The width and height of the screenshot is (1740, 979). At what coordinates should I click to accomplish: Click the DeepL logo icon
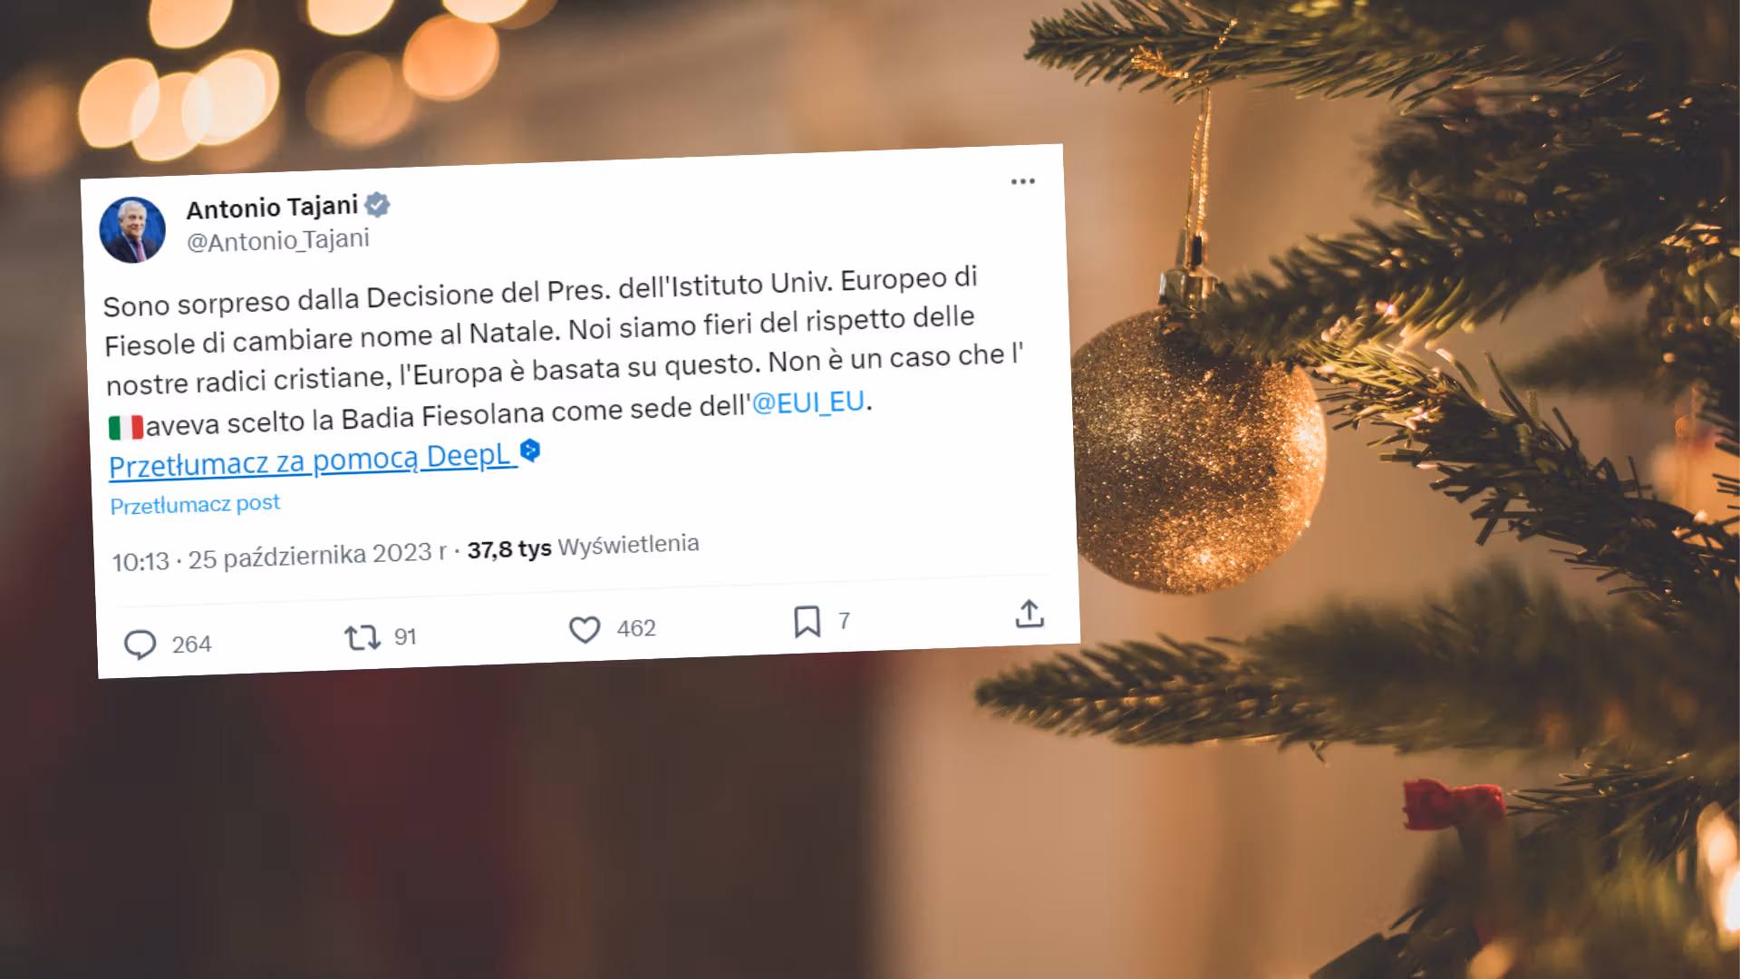pyautogui.click(x=530, y=450)
